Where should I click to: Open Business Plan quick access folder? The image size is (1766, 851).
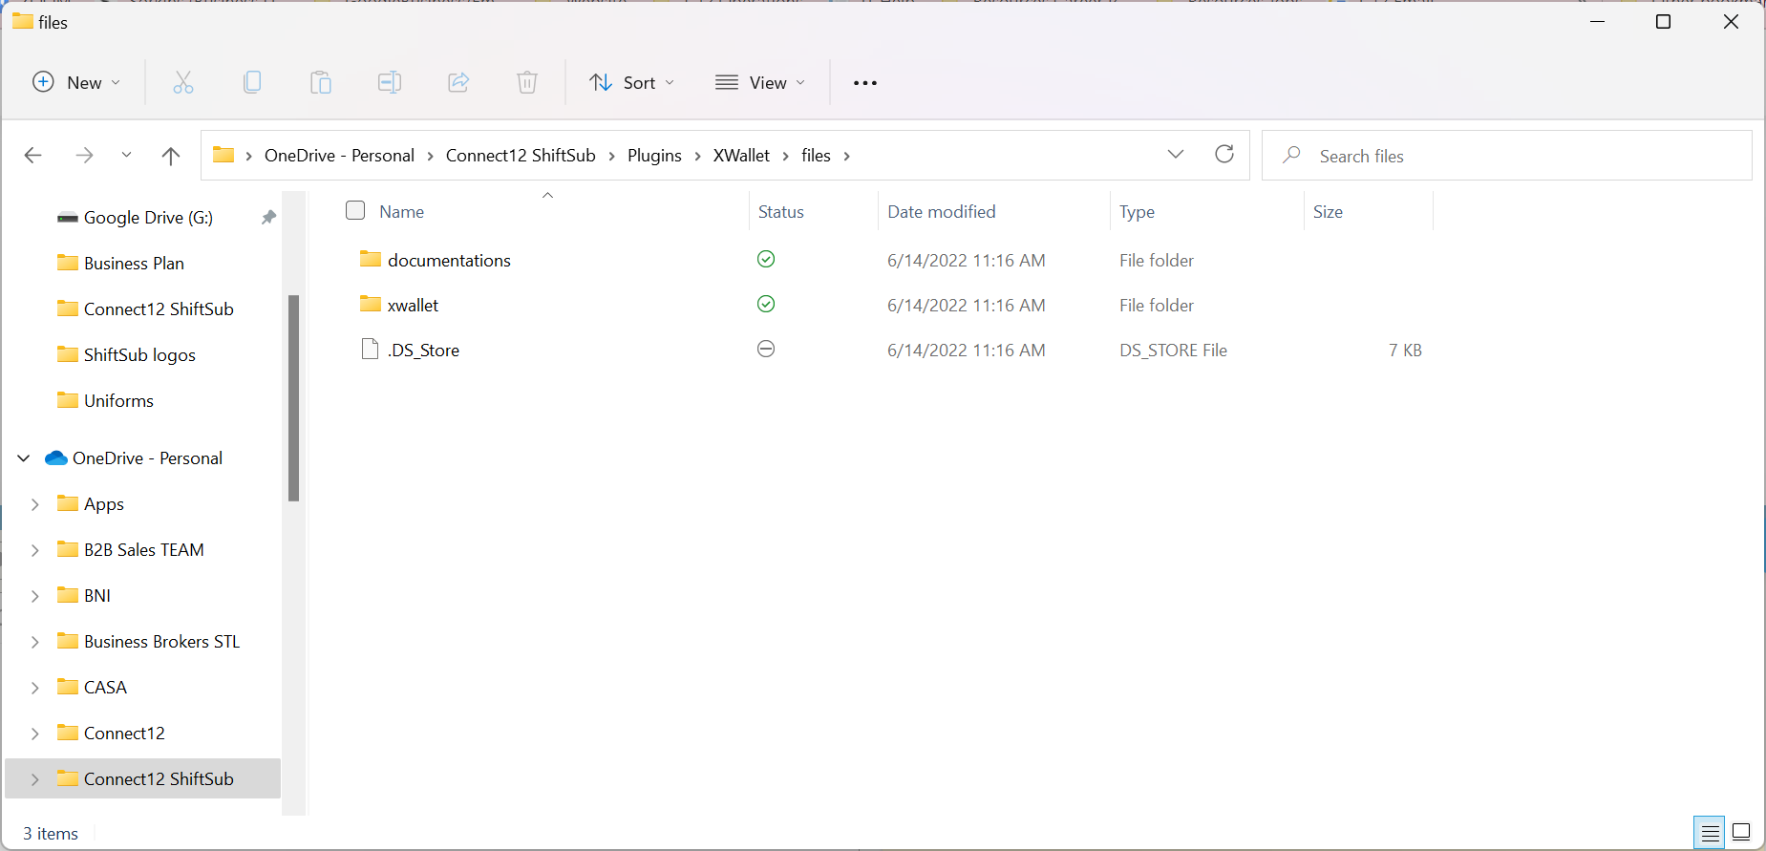point(134,264)
